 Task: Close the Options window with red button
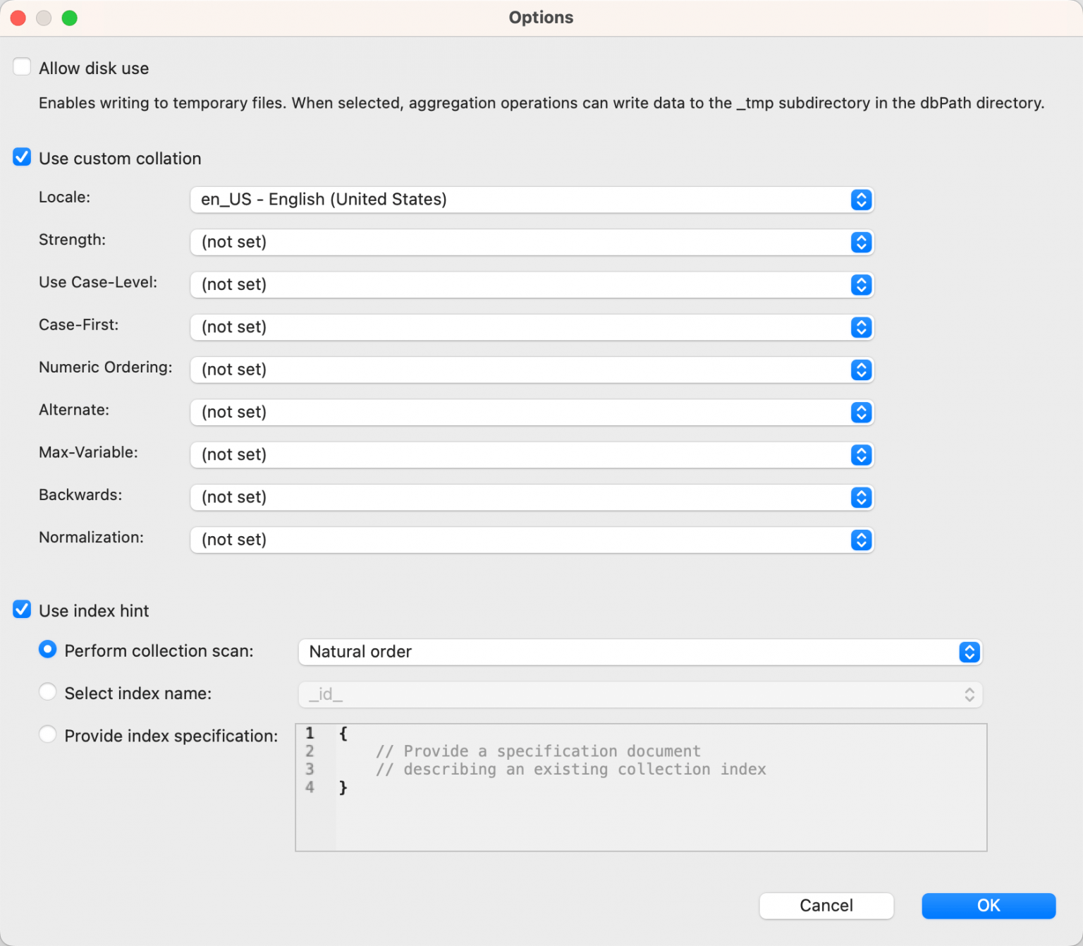pos(18,18)
